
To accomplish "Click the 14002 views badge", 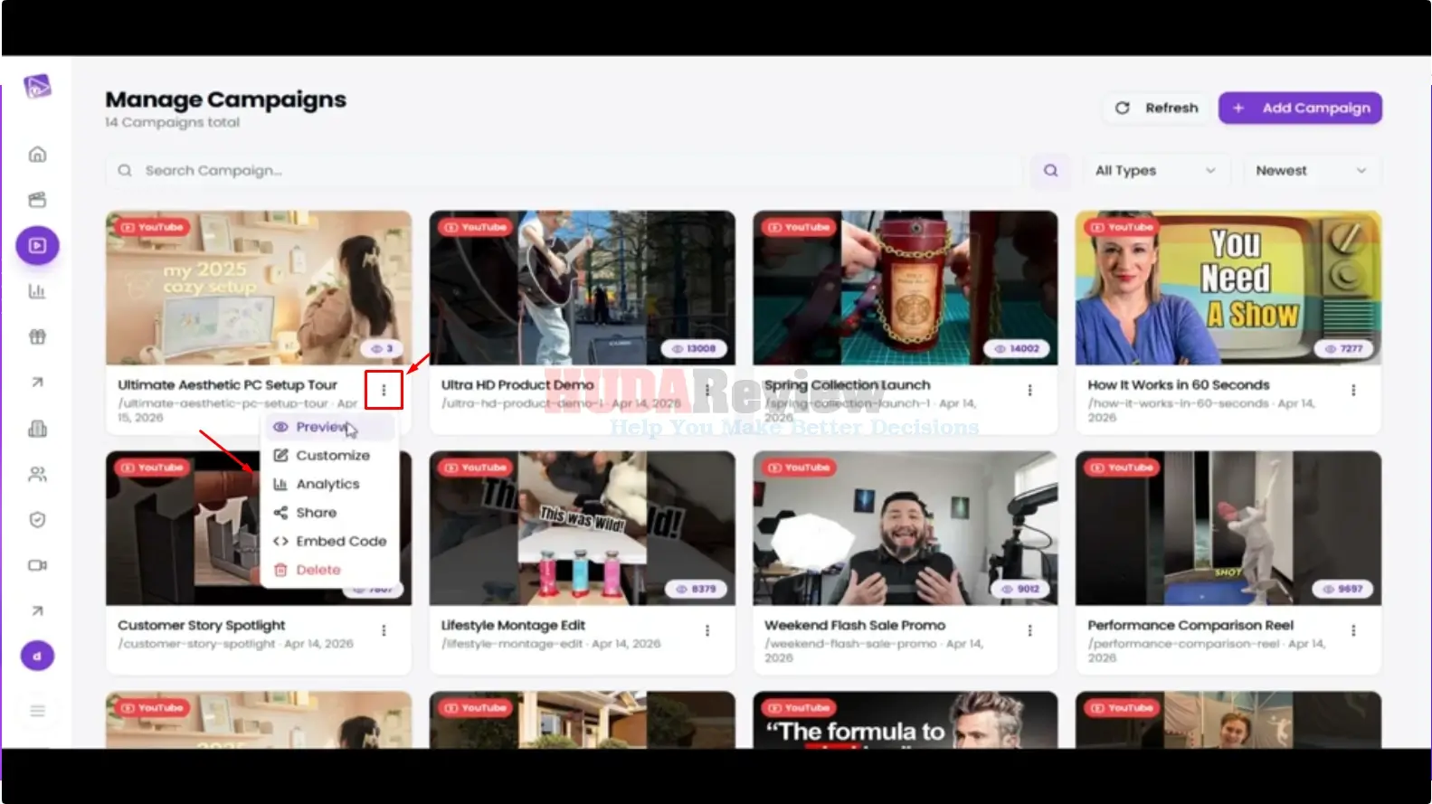I will [1017, 348].
